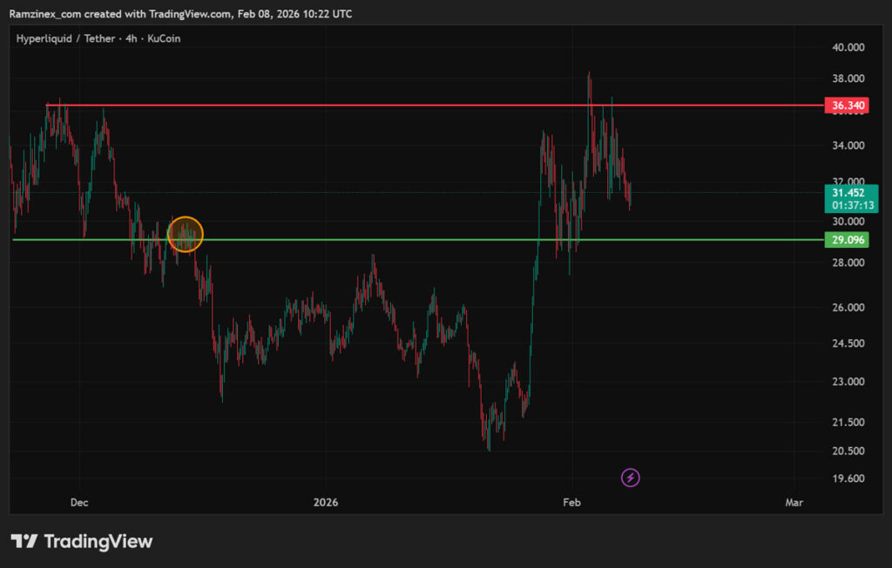
Task: Select the orange circle marker on chart
Action: click(x=185, y=234)
